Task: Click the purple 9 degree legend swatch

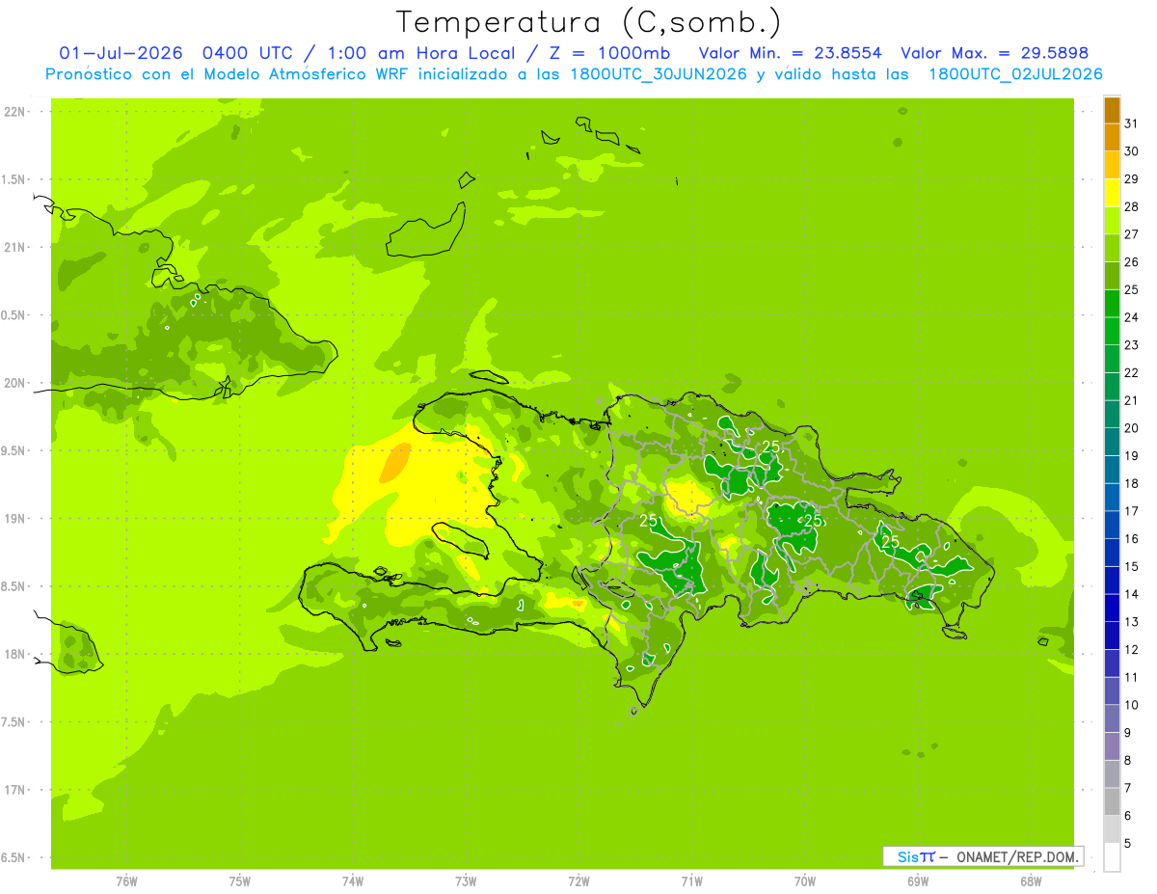Action: pyautogui.click(x=1112, y=746)
